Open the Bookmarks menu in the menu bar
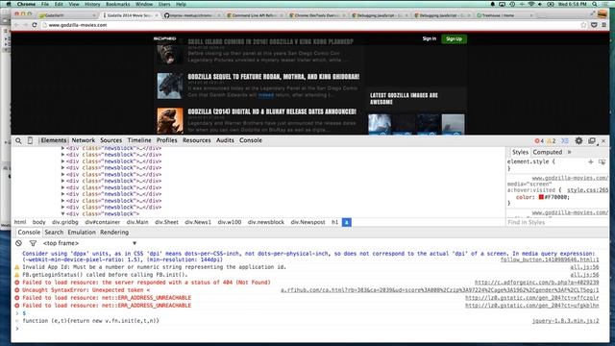The height and width of the screenshot is (346, 615). [x=117, y=4]
